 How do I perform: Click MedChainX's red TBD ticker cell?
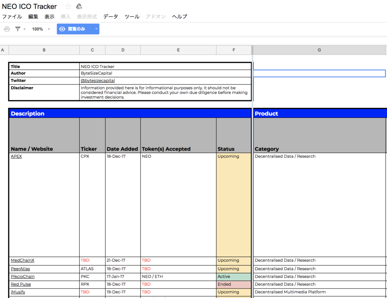tap(92, 261)
